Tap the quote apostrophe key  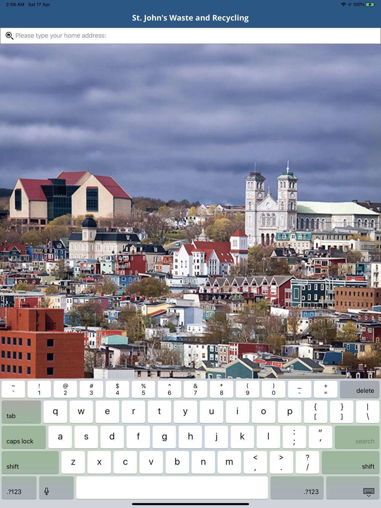[x=320, y=437]
